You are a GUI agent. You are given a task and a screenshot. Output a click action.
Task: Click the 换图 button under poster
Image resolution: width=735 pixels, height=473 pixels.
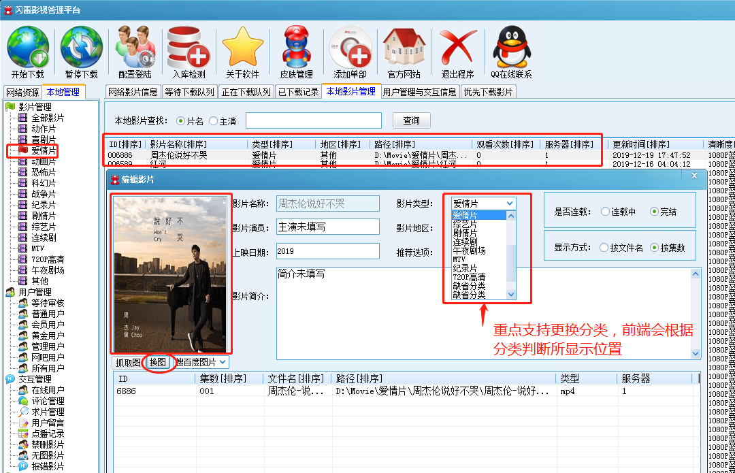pos(158,363)
